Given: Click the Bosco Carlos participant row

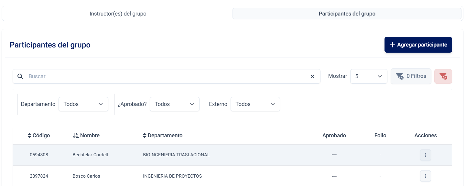Looking at the screenshot, I should pos(86,176).
